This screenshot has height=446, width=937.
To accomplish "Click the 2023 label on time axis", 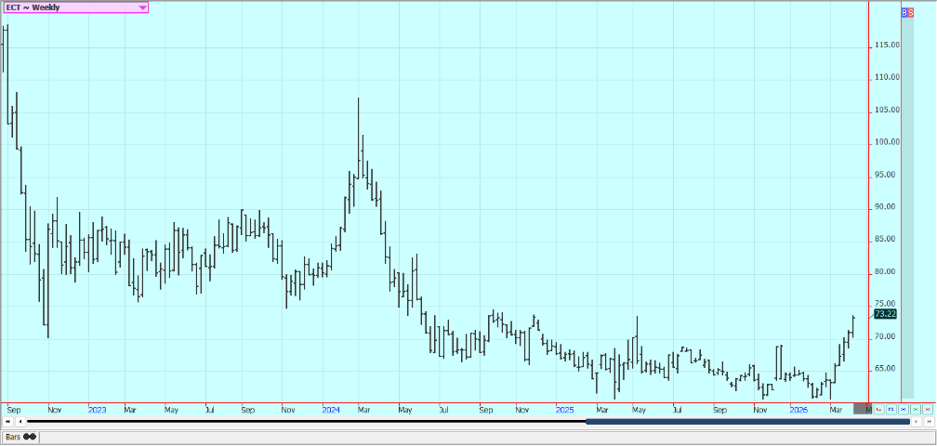I will coord(97,409).
